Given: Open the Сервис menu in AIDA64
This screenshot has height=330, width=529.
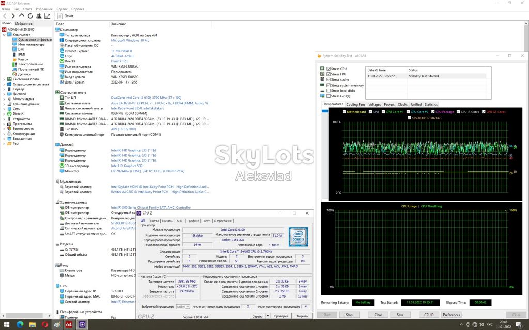Looking at the screenshot, I should 62,9.
